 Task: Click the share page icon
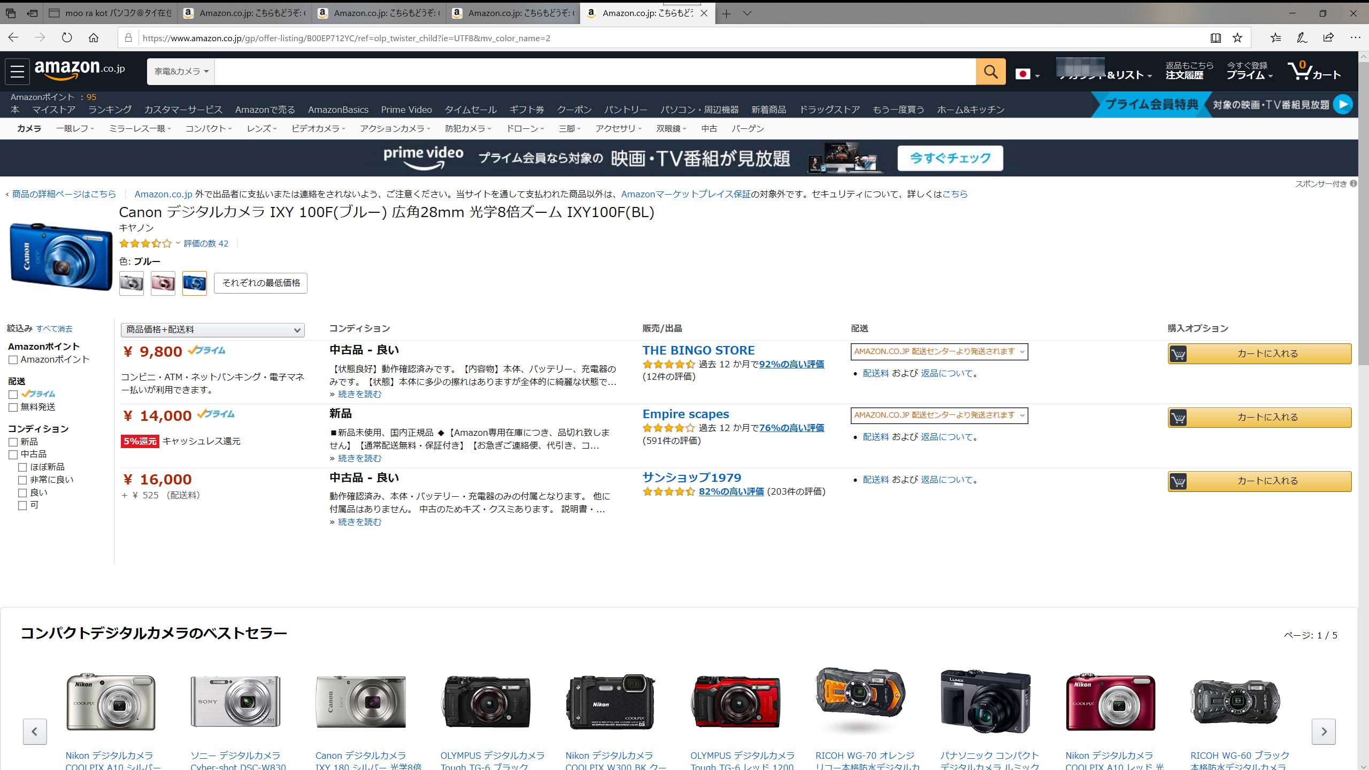1328,37
